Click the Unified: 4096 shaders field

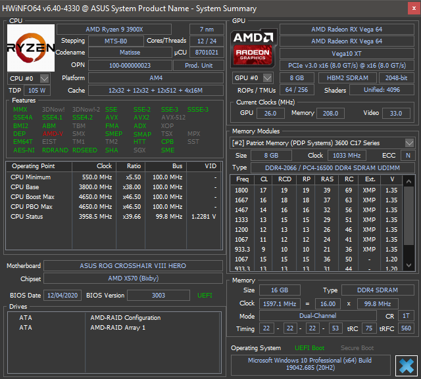click(x=382, y=90)
